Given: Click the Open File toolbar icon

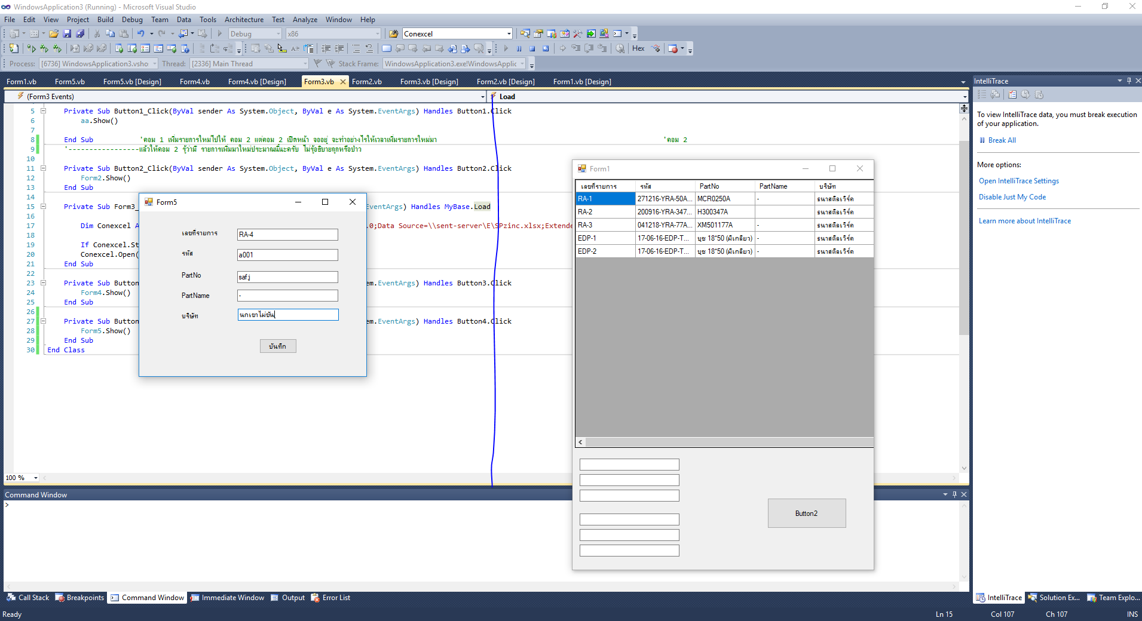Looking at the screenshot, I should tap(54, 34).
